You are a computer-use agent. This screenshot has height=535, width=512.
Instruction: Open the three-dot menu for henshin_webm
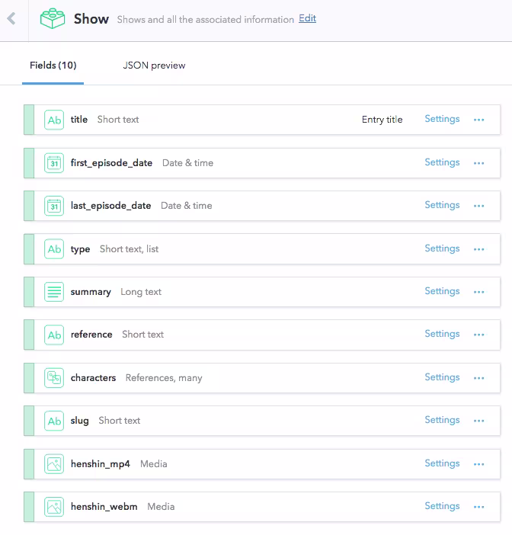click(479, 507)
